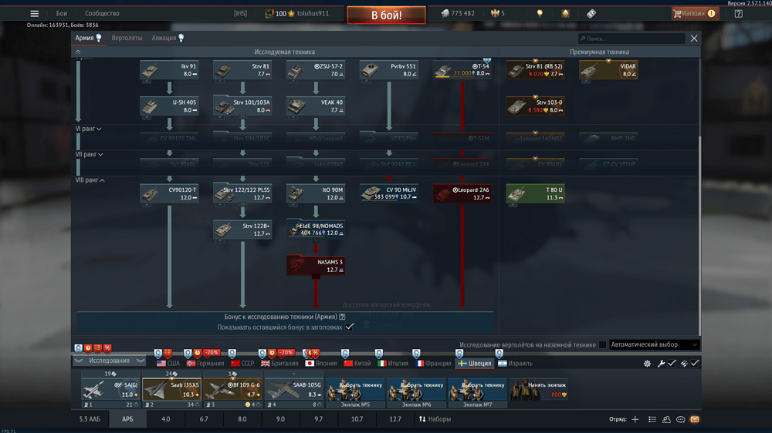
Task: Select the Британия nation tab
Action: 279,364
